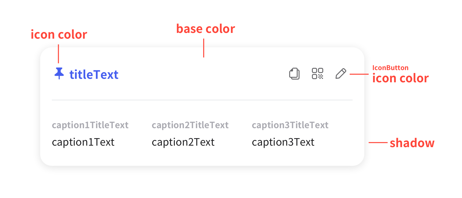Click the red line pointing to pencil icon
This screenshot has width=462, height=198.
(359, 74)
